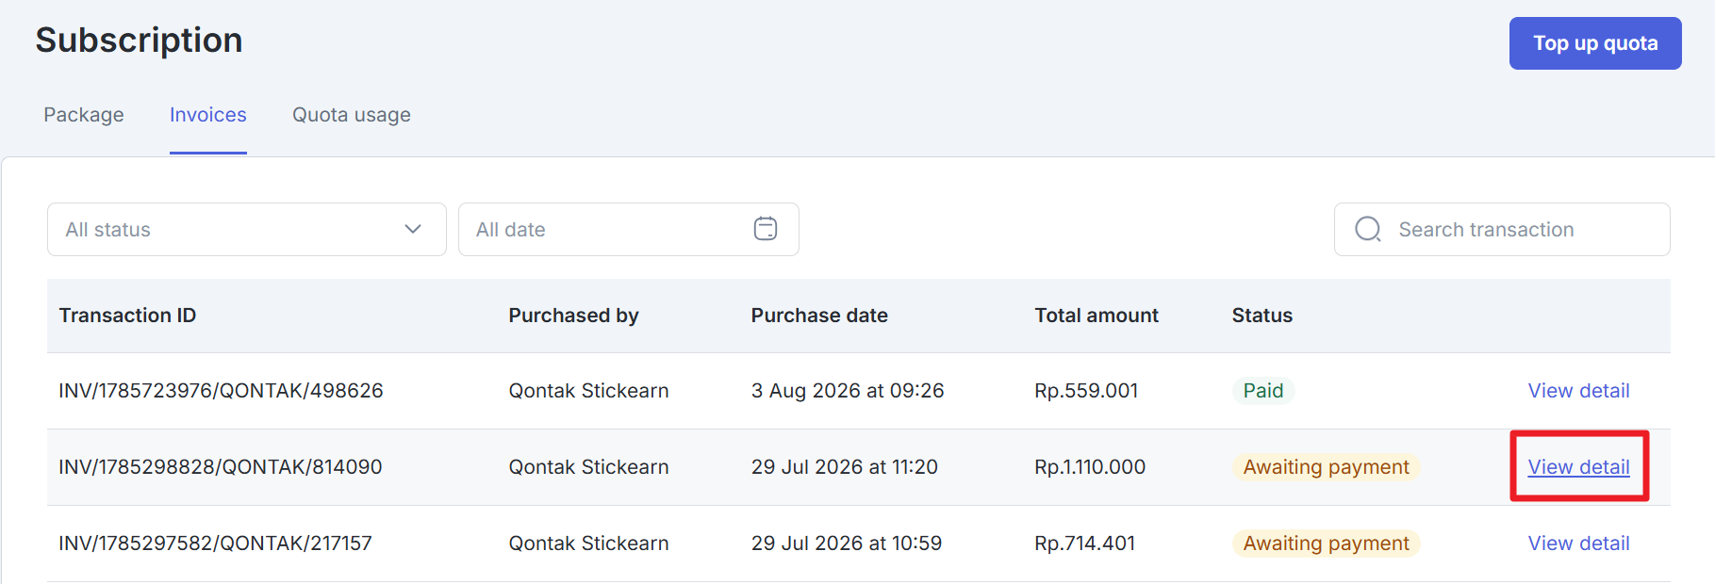The image size is (1715, 584).
Task: Open the All status filter
Action: click(247, 229)
